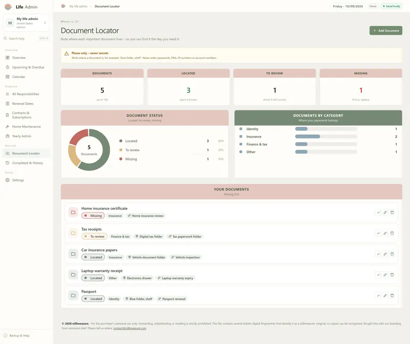Click My life admin breadcrumb link
This screenshot has height=344, width=410.
[x=78, y=6]
